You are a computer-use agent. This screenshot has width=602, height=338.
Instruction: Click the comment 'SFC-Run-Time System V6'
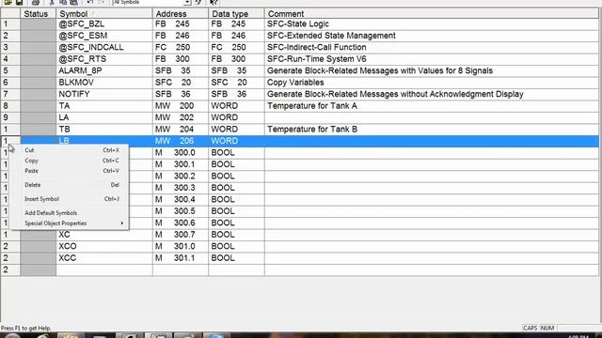point(317,59)
